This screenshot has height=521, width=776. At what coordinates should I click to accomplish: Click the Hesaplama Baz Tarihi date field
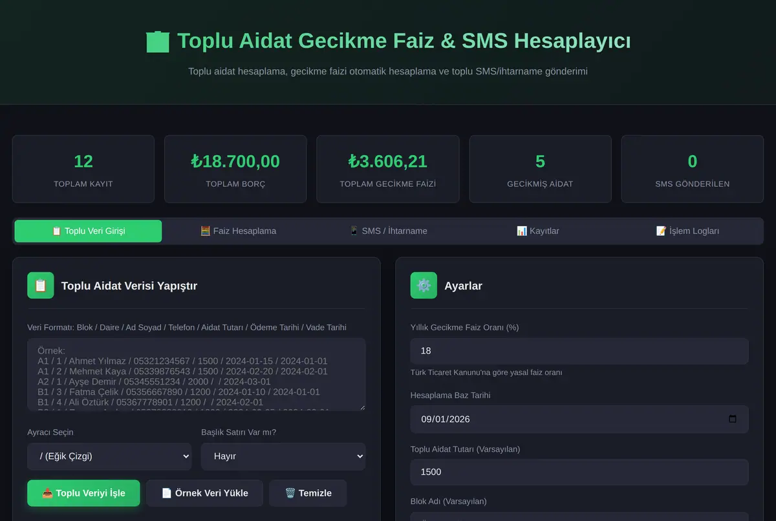[x=579, y=419]
